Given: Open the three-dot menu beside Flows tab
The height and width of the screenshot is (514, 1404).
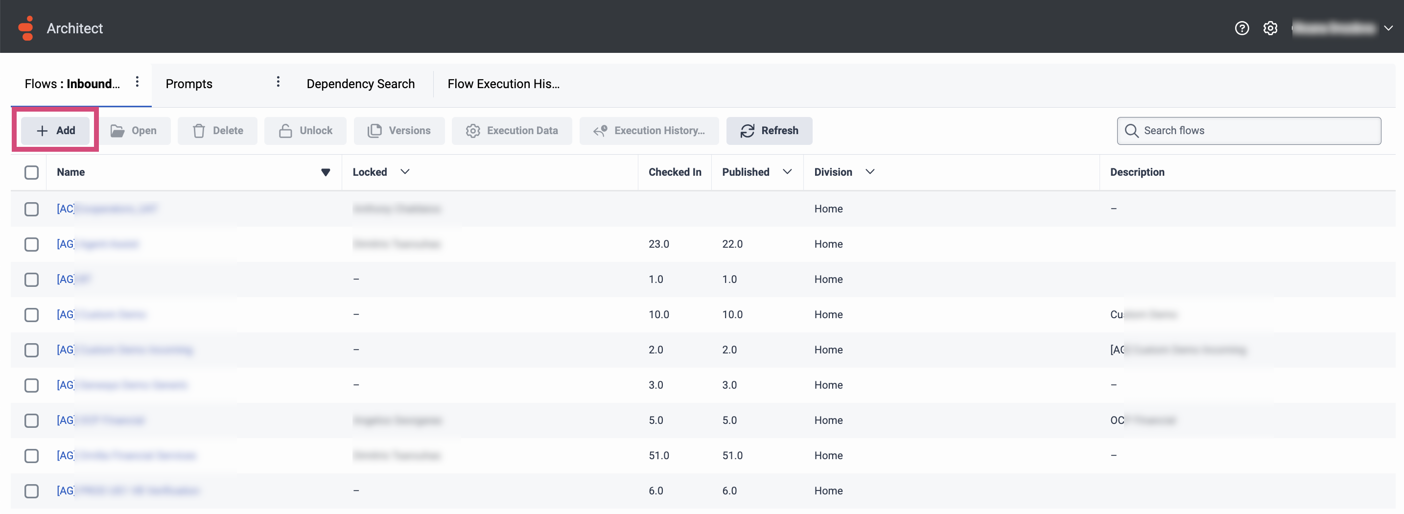Looking at the screenshot, I should 138,82.
